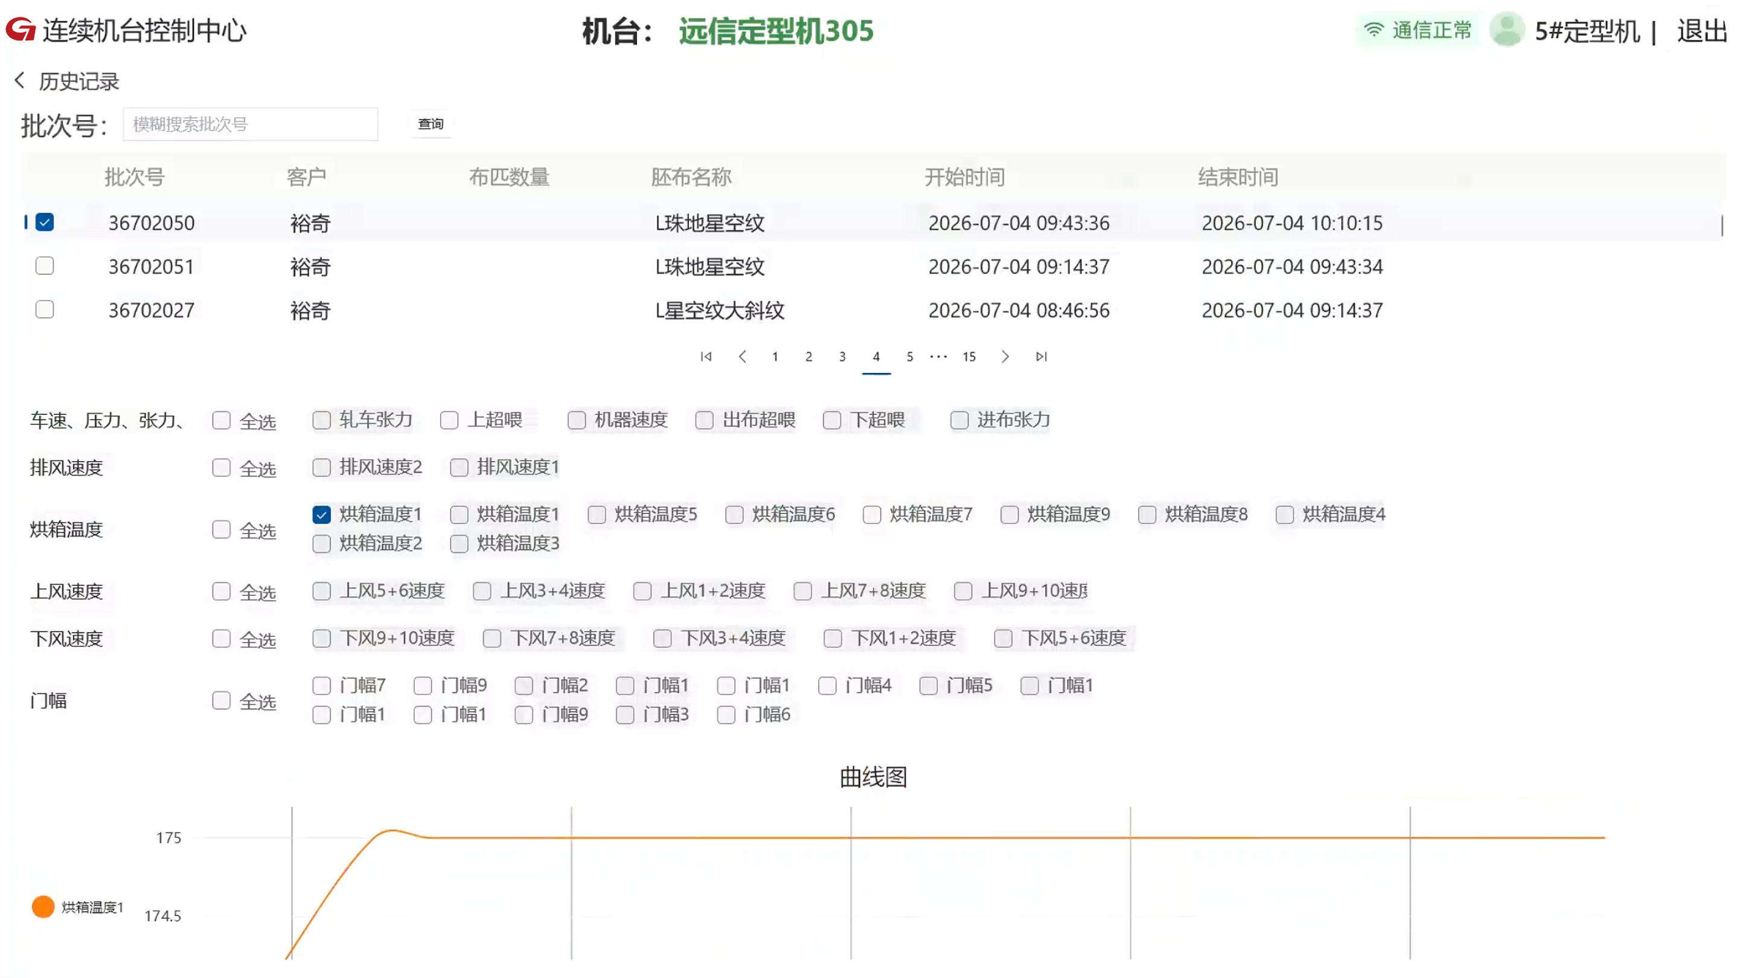The image size is (1739, 978).
Task: Open page 3 of results
Action: click(842, 356)
